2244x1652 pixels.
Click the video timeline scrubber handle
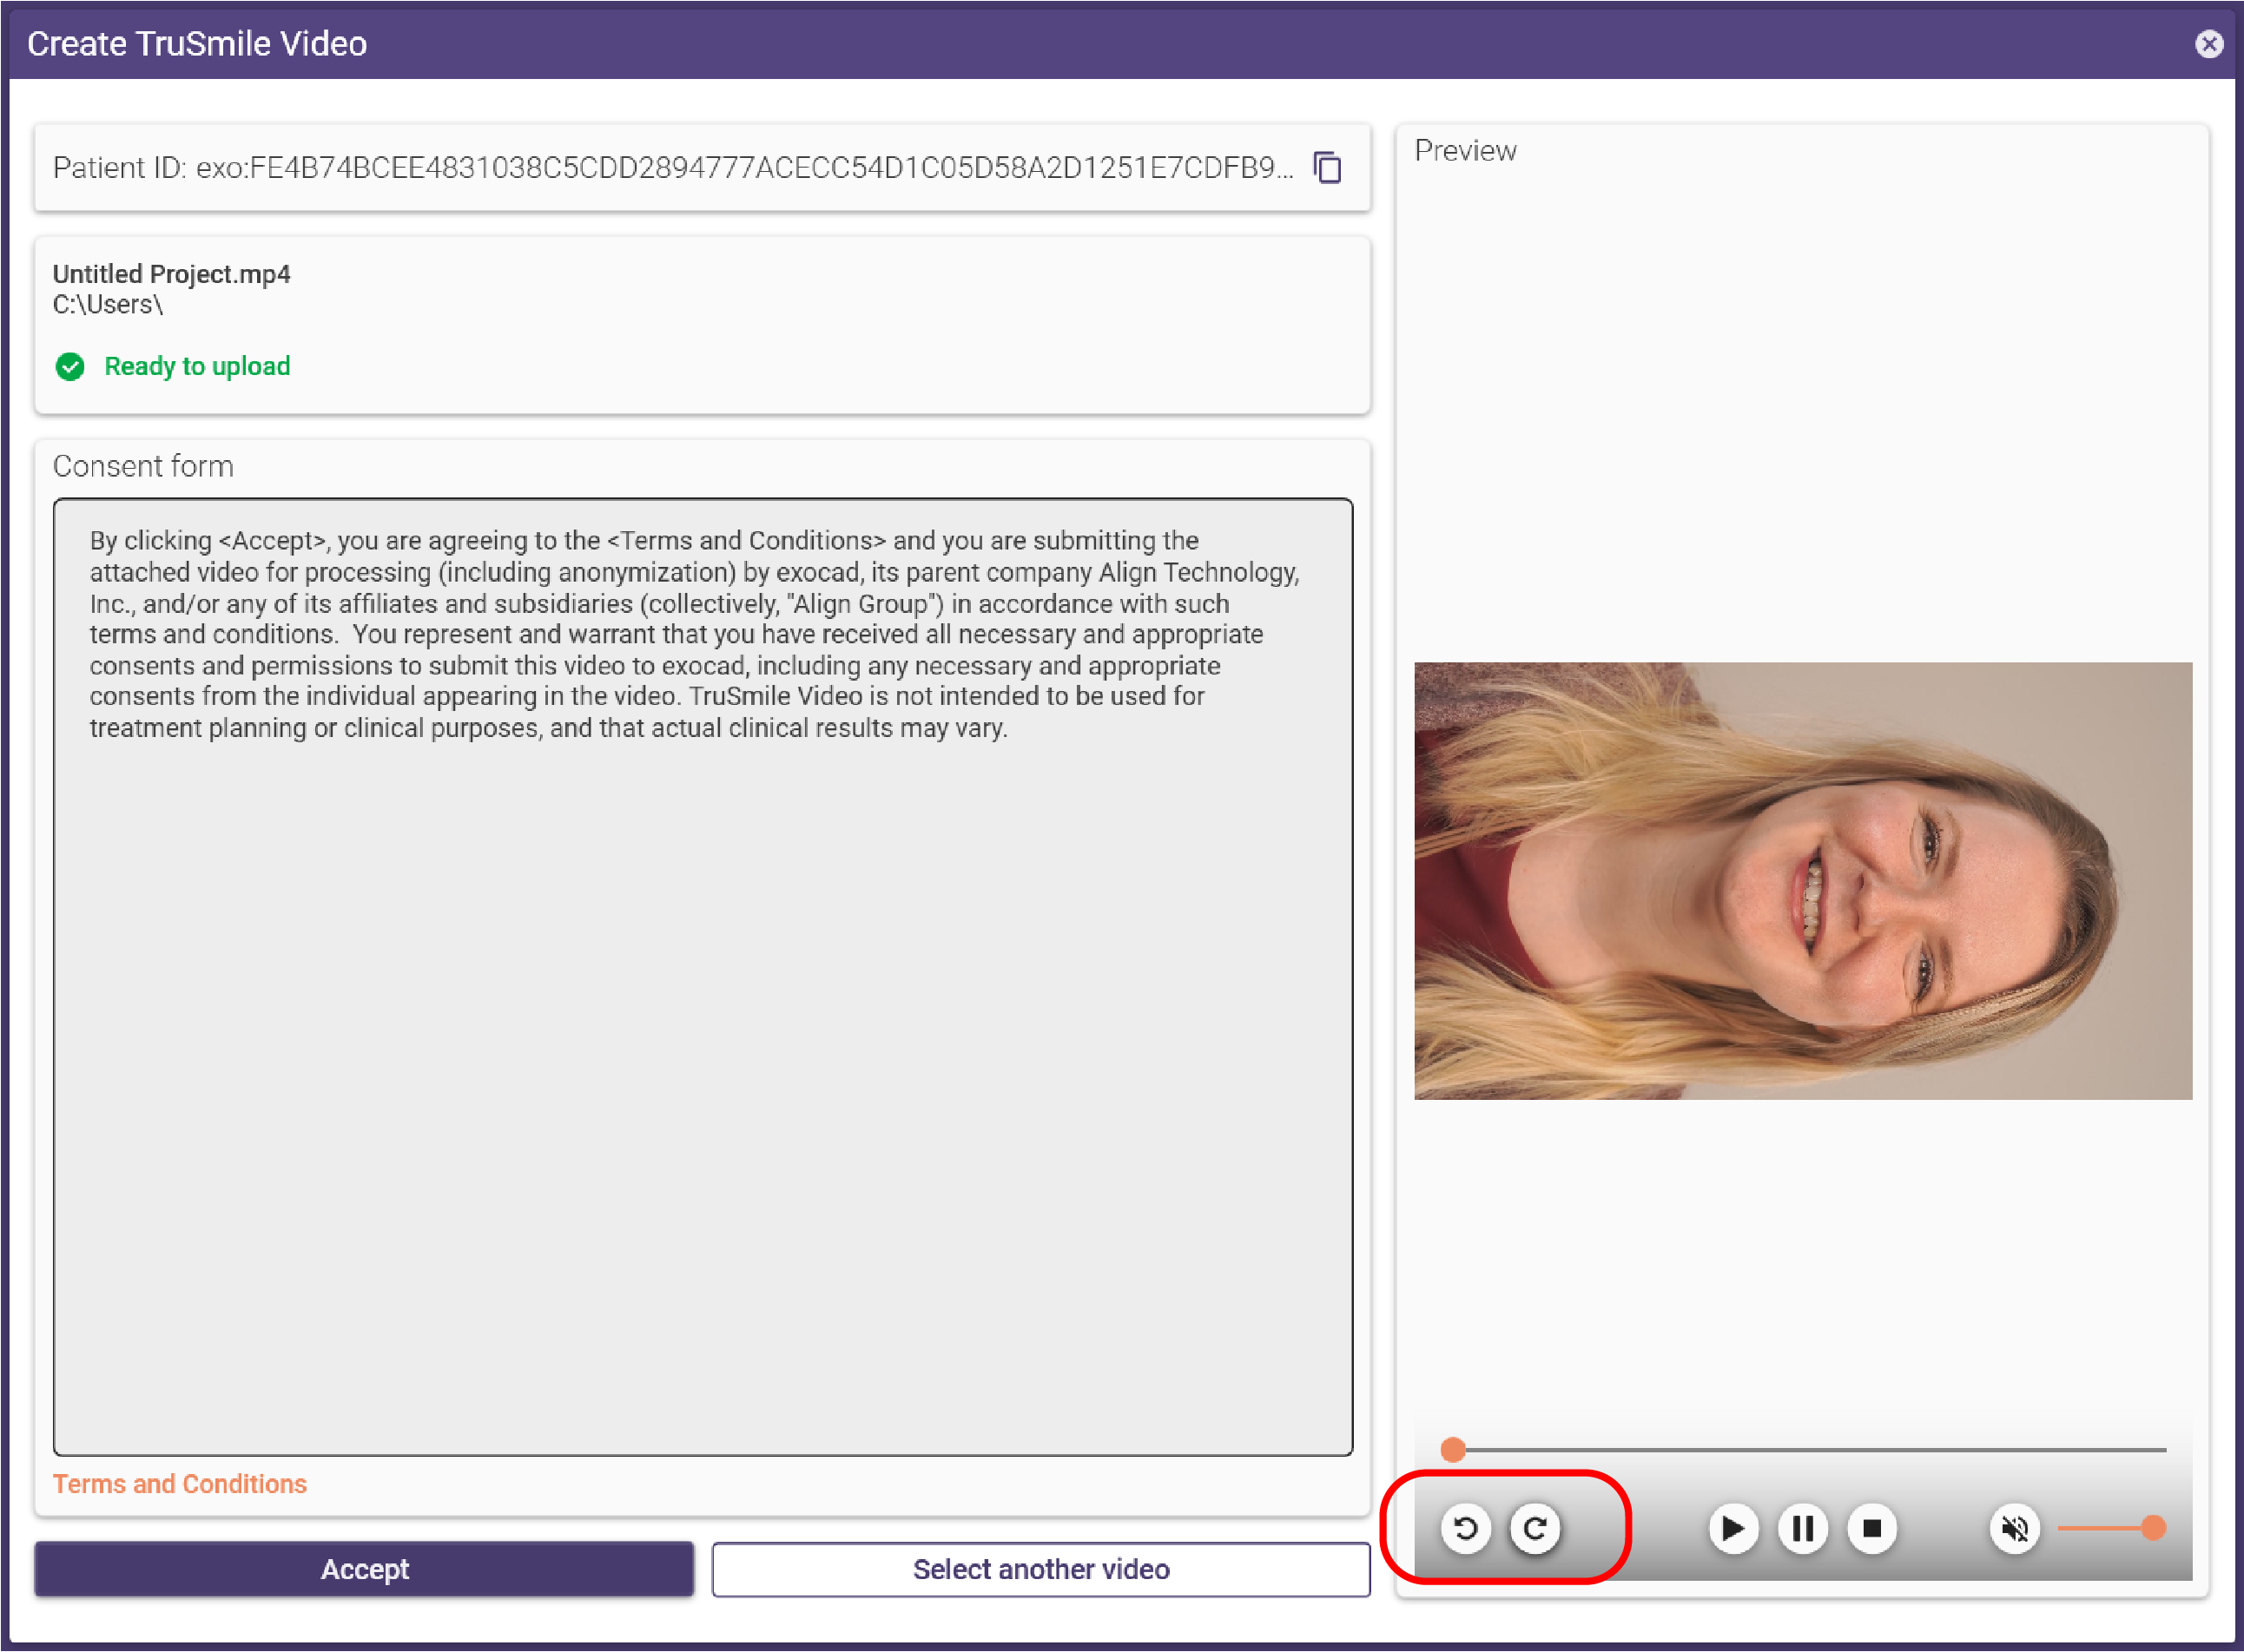click(x=1453, y=1449)
